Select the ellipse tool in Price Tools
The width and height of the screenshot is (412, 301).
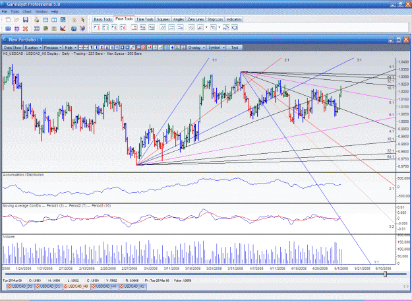235,27
